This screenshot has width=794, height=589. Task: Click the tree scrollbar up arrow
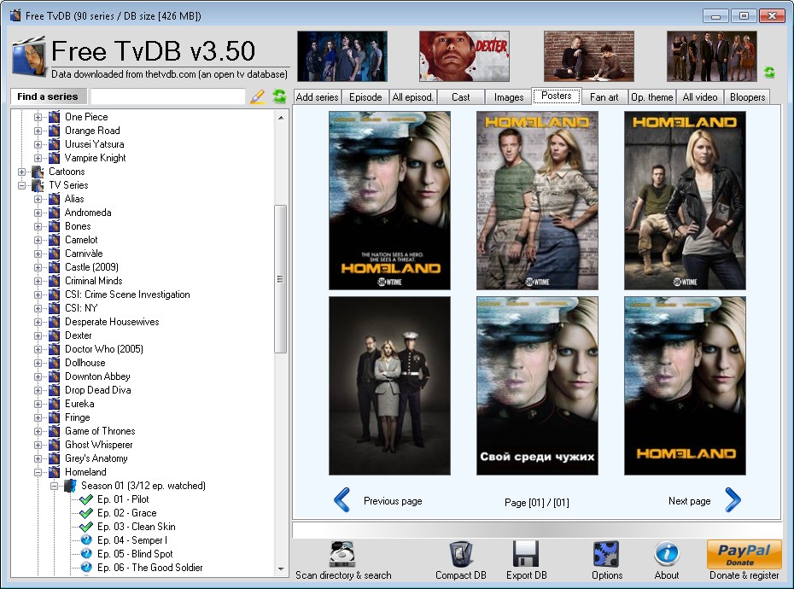(281, 118)
